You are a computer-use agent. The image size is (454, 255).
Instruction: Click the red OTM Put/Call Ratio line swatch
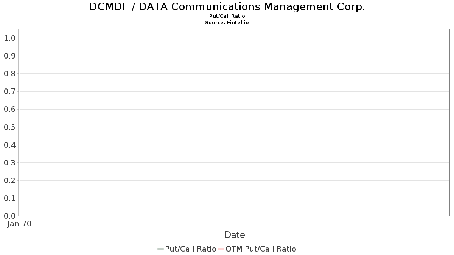[221, 249]
